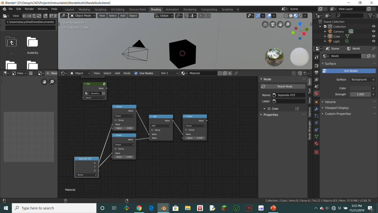Screen dimensions: 378x213
Task: Switch to the Material properties sphere tab
Action: click(x=317, y=143)
